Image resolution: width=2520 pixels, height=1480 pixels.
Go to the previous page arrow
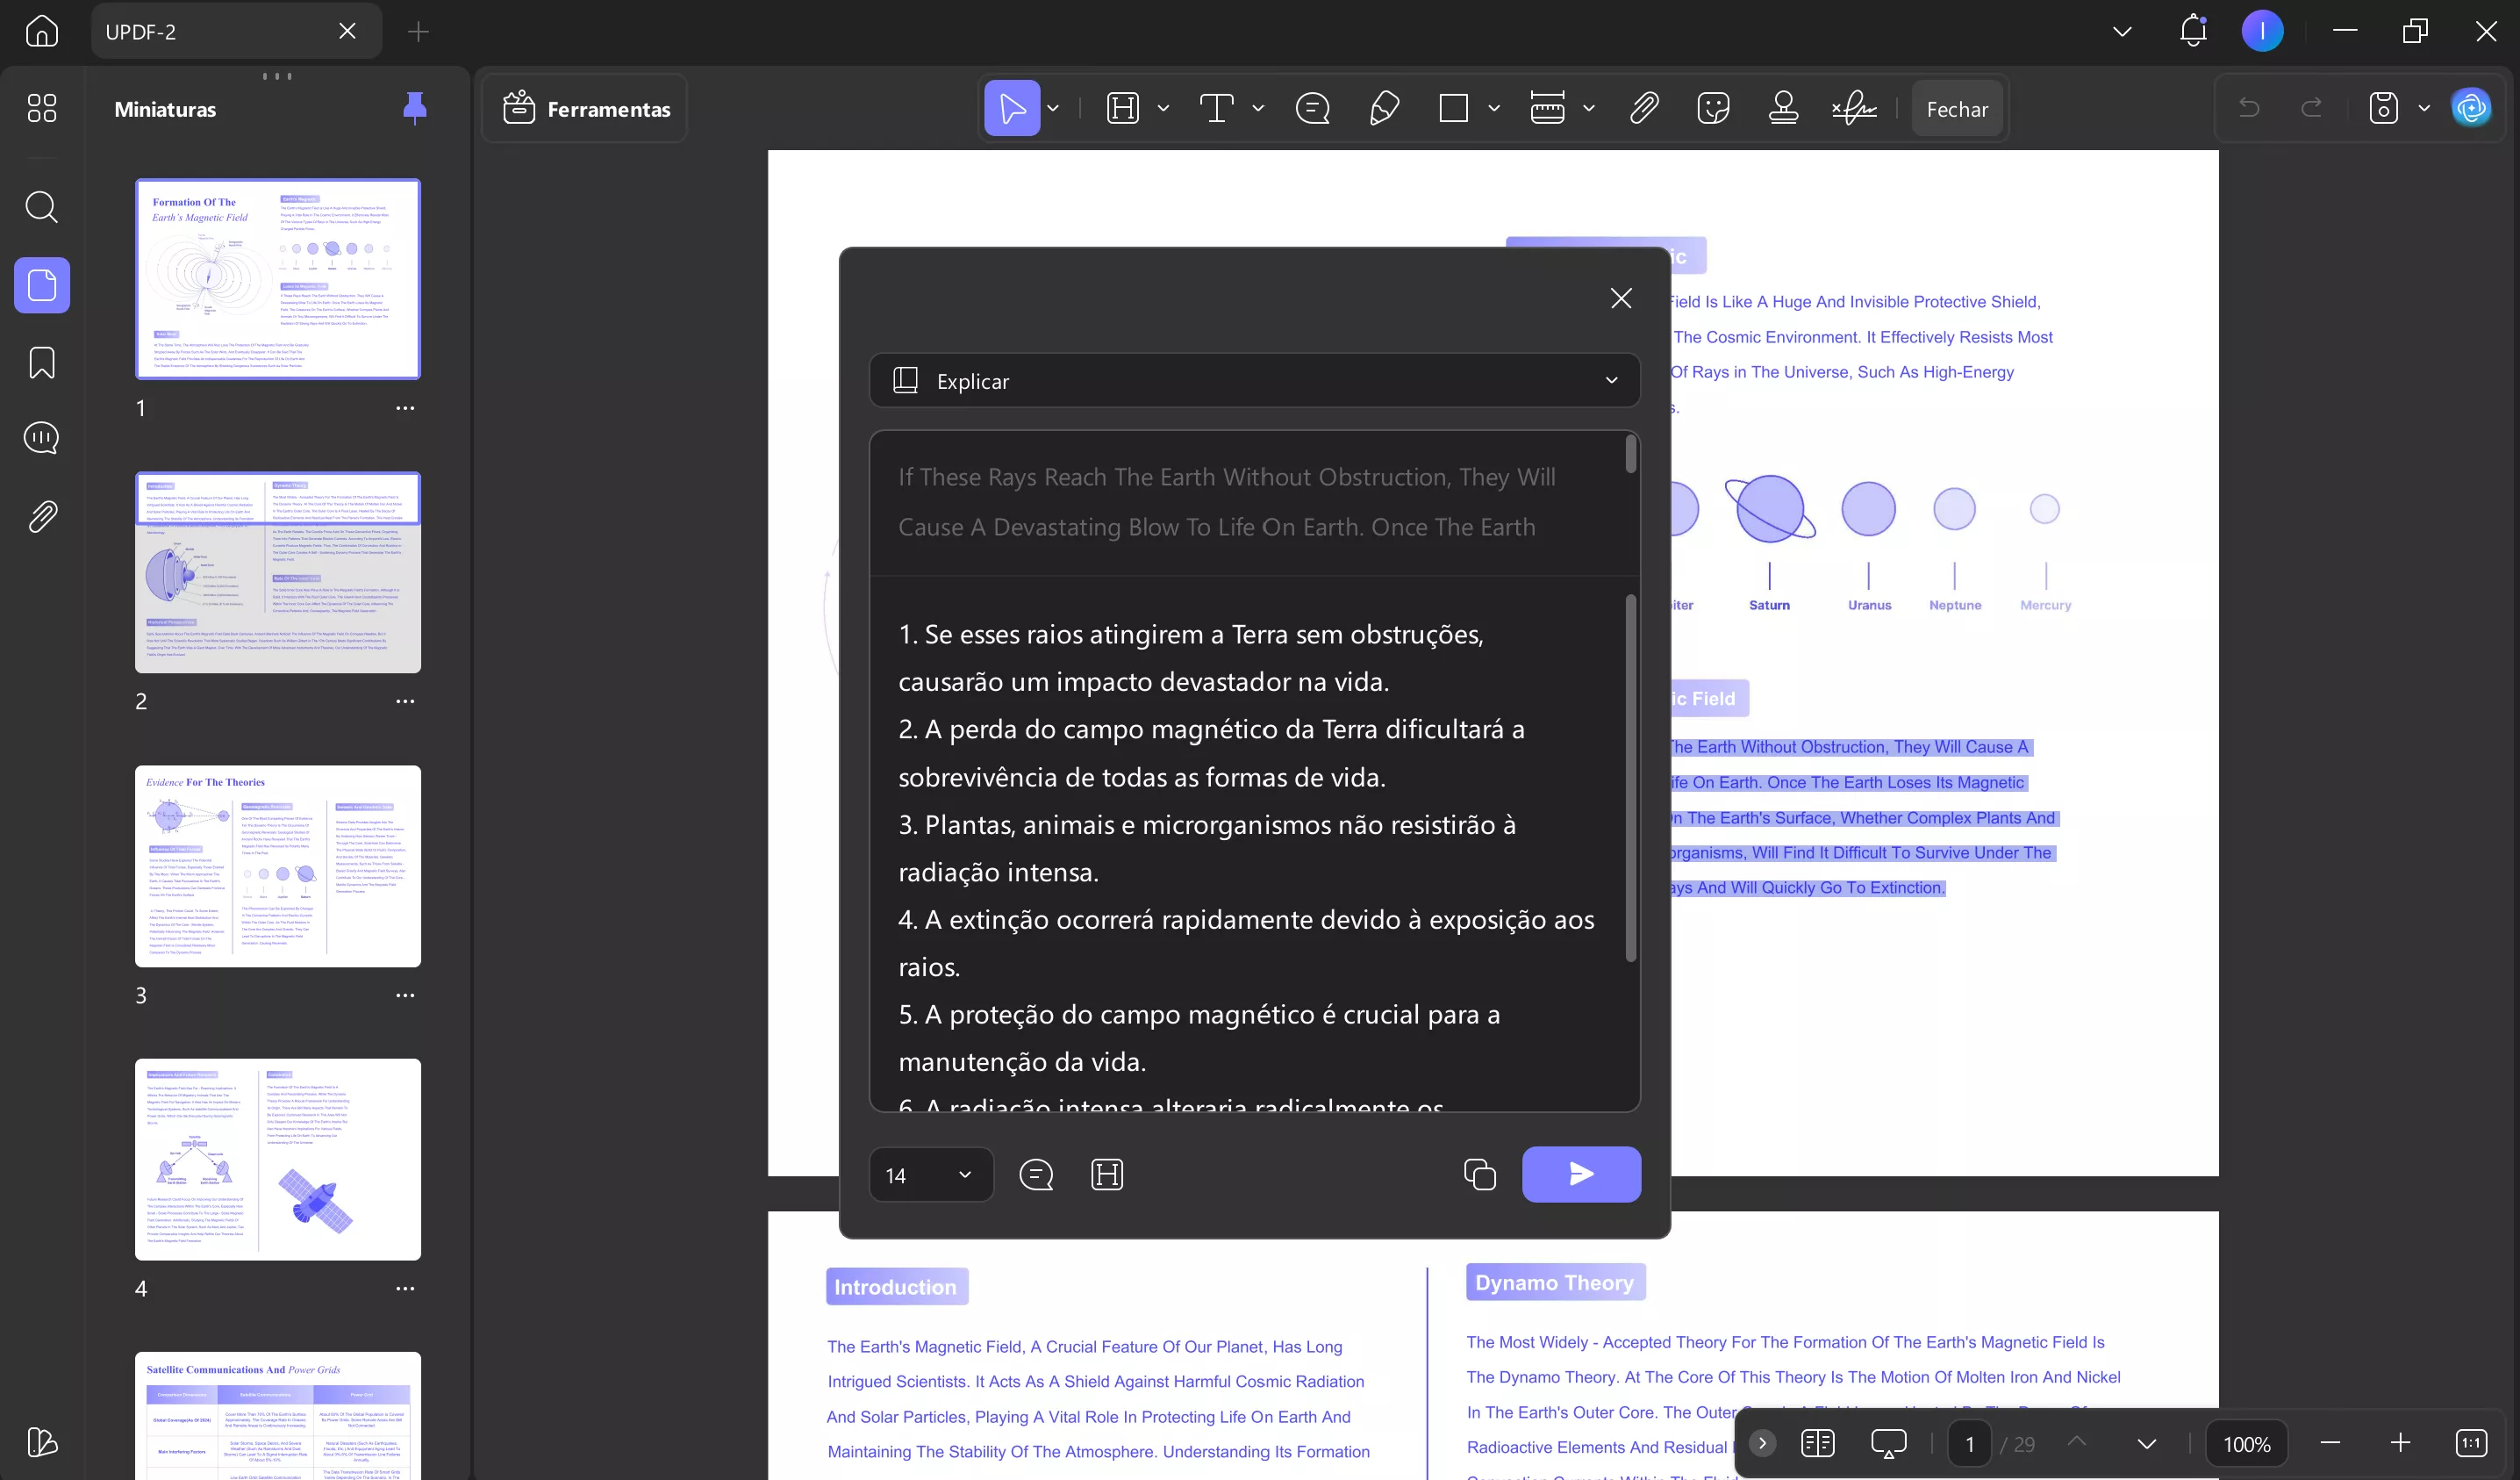click(x=2077, y=1443)
